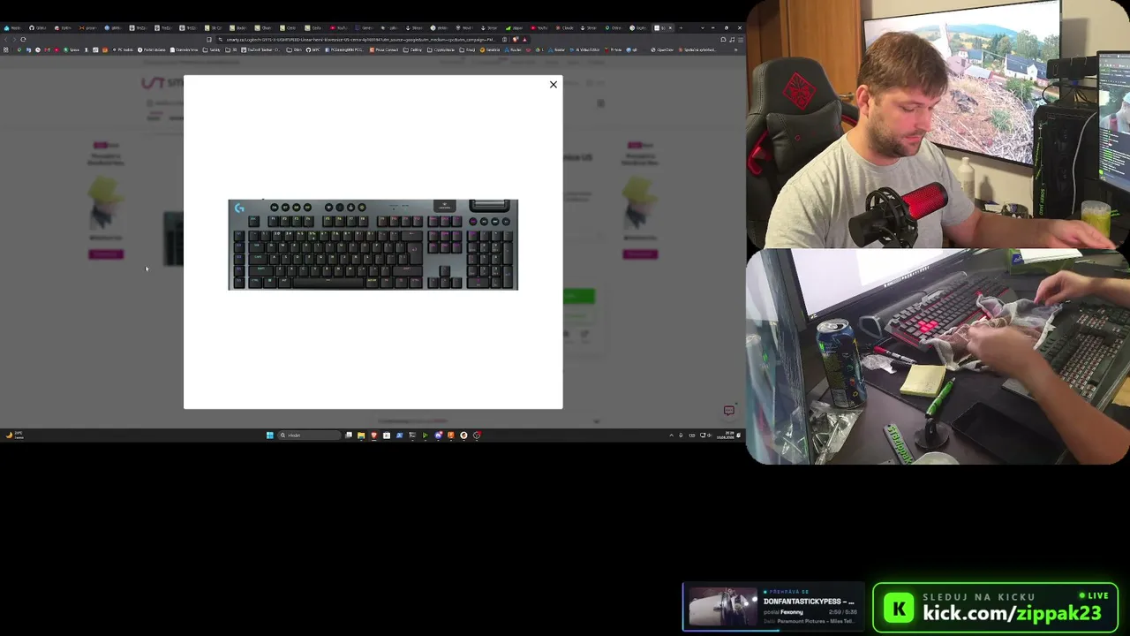Reload the current page
This screenshot has width=1130, height=636.
23,39
